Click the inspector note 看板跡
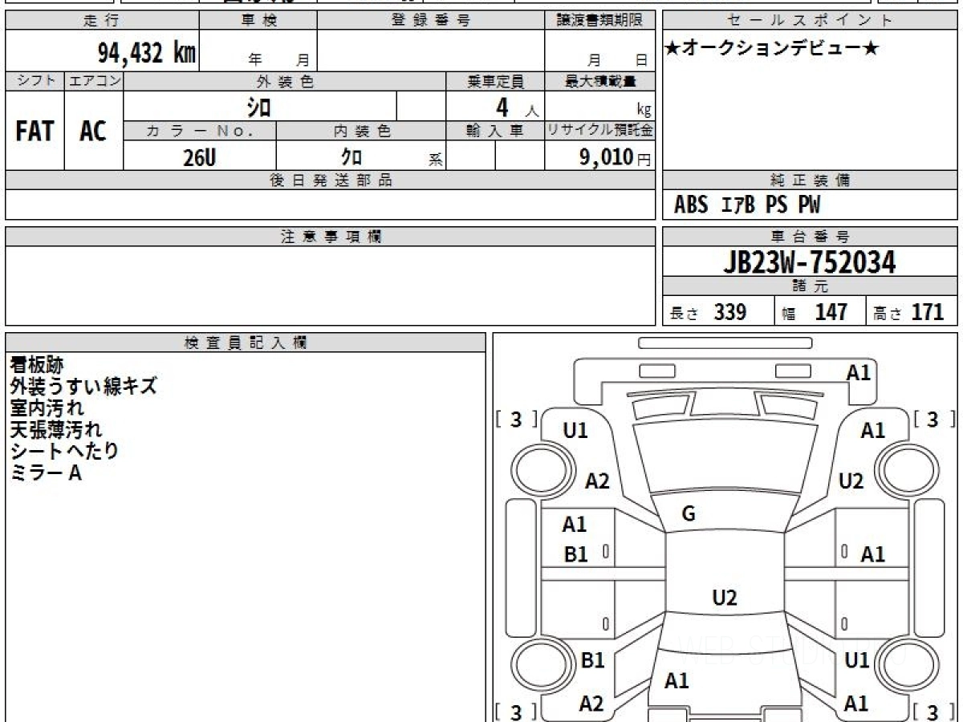 click(x=36, y=364)
